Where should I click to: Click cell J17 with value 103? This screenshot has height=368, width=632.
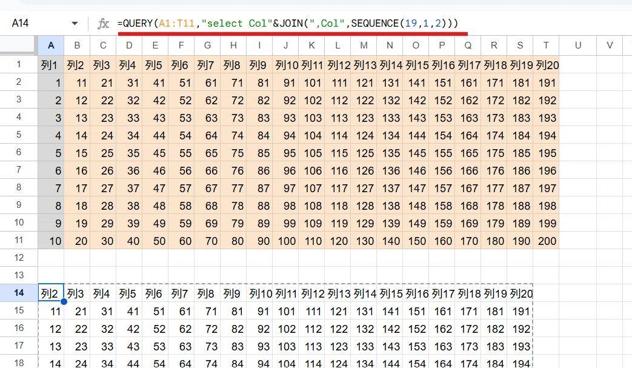click(x=285, y=346)
